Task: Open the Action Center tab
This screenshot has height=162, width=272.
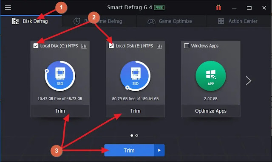Action: (239, 21)
